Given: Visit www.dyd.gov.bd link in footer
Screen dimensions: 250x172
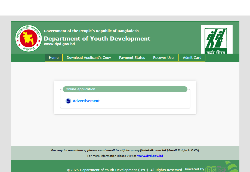Looking at the screenshot, I should point(150,156).
